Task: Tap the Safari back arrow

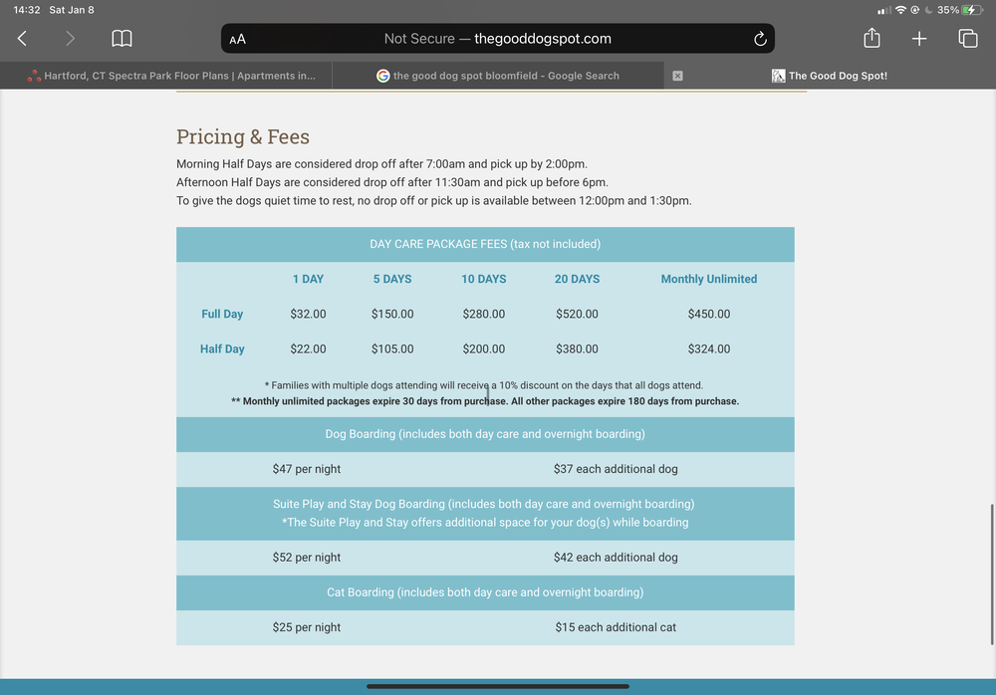Action: point(22,39)
